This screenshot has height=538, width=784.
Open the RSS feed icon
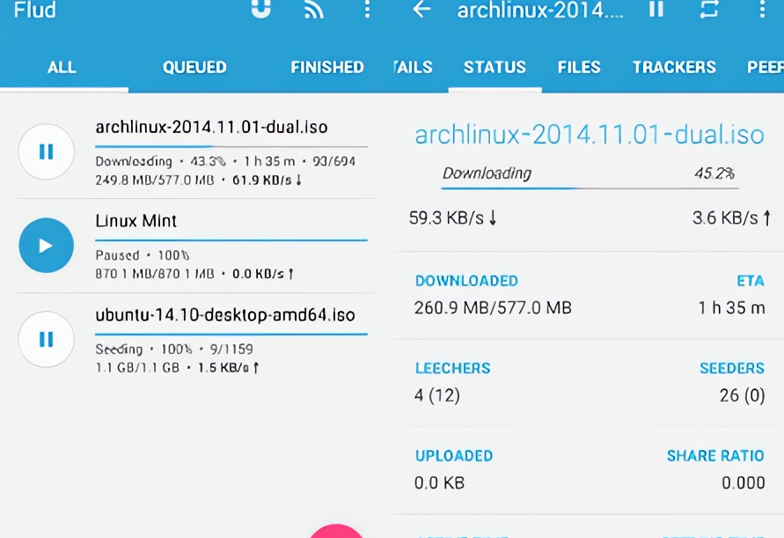314,10
